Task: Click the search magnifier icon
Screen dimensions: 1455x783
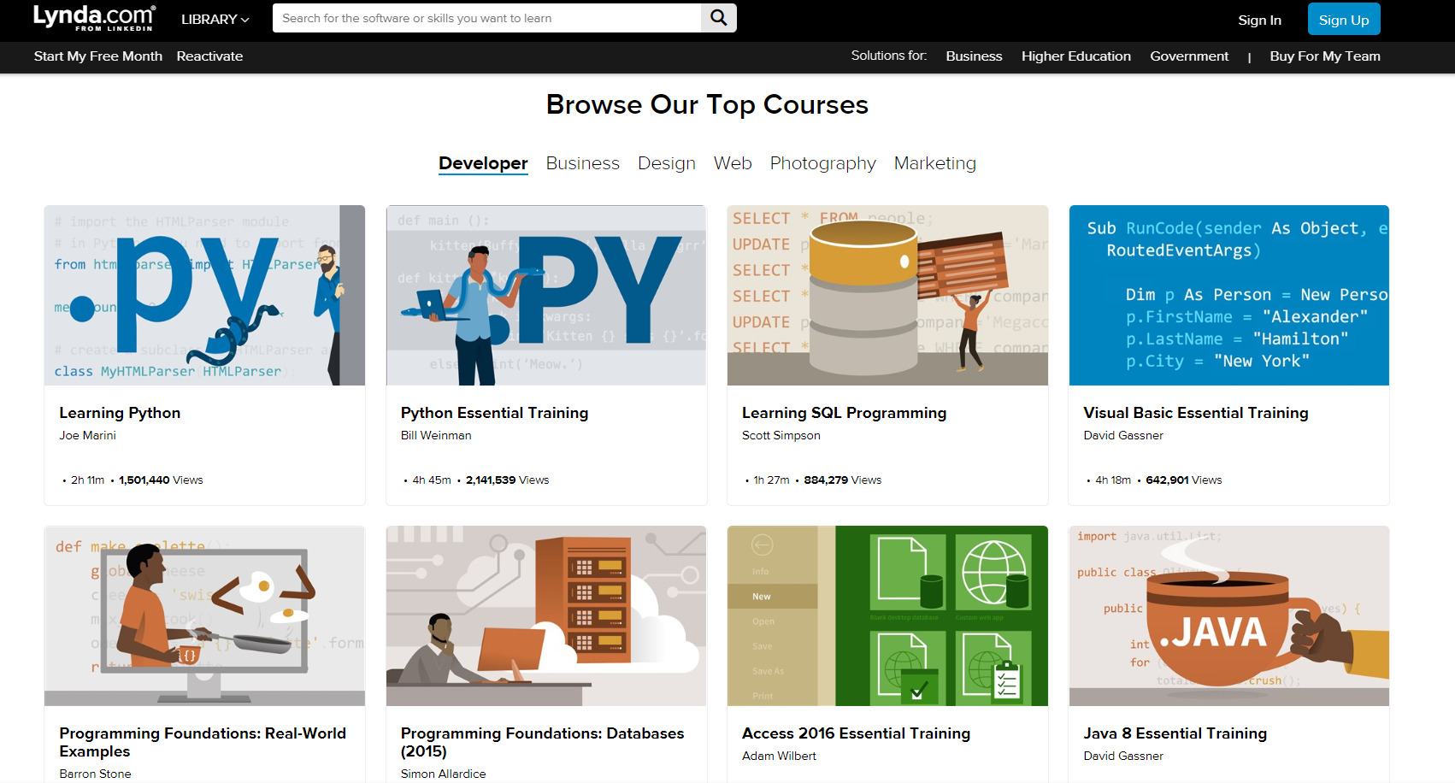Action: (x=719, y=18)
